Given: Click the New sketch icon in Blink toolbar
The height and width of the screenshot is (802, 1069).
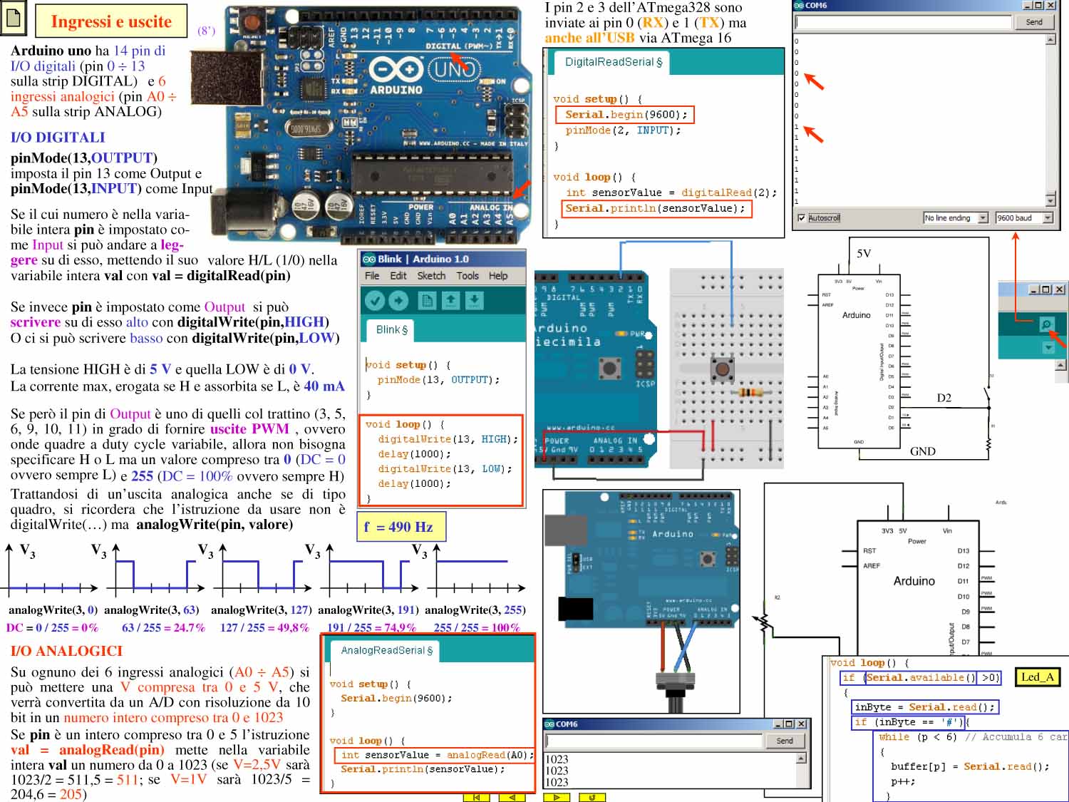Looking at the screenshot, I should 427,301.
